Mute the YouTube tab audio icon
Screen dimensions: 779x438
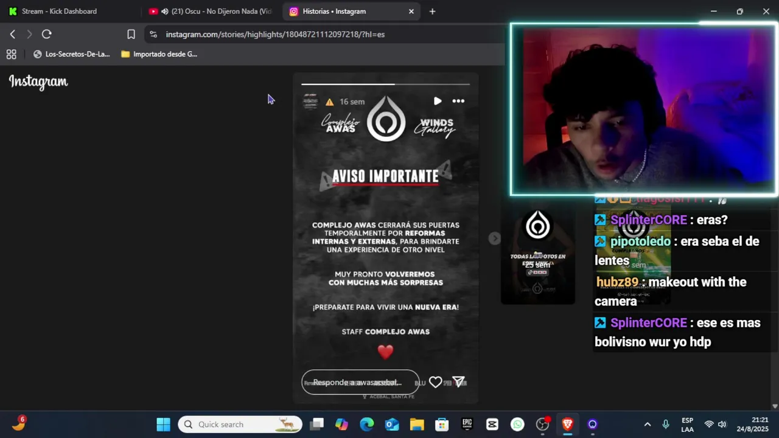[x=164, y=11]
